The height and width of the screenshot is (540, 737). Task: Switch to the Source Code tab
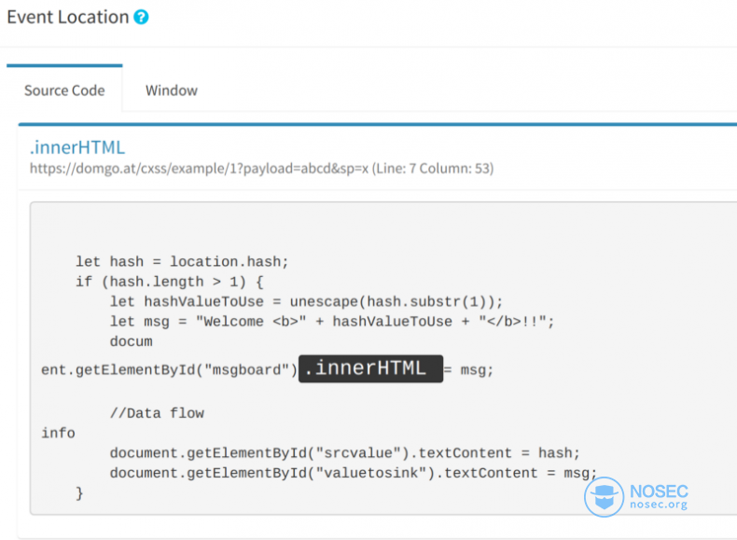64,90
